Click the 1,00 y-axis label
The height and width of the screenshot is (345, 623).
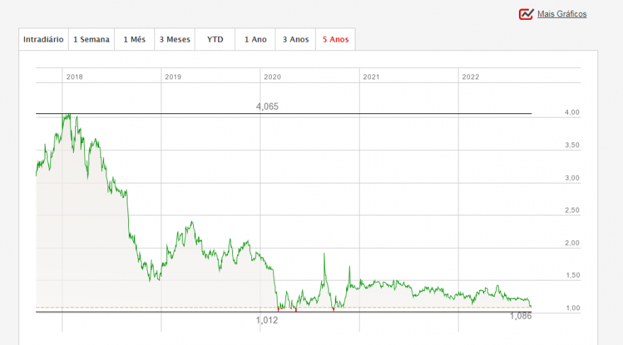tap(572, 308)
